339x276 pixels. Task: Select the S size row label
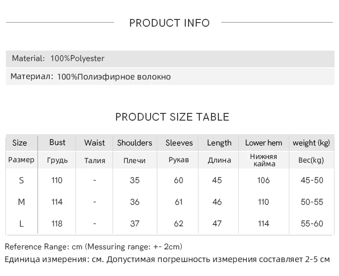pos(21,180)
